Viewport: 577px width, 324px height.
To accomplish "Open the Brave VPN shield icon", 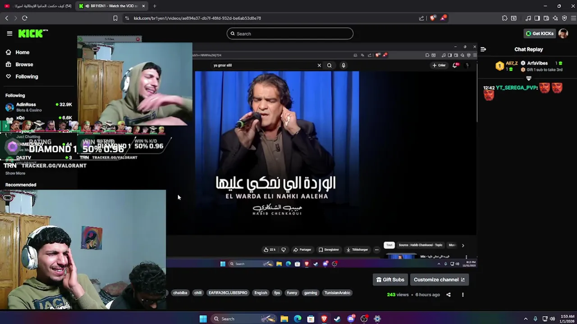I will pyautogui.click(x=564, y=18).
